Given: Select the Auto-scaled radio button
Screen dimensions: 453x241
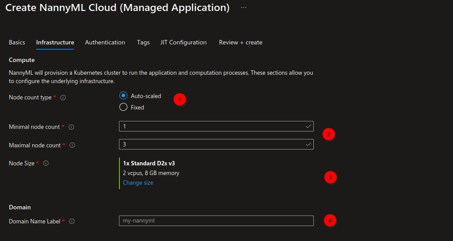Looking at the screenshot, I should (123, 96).
